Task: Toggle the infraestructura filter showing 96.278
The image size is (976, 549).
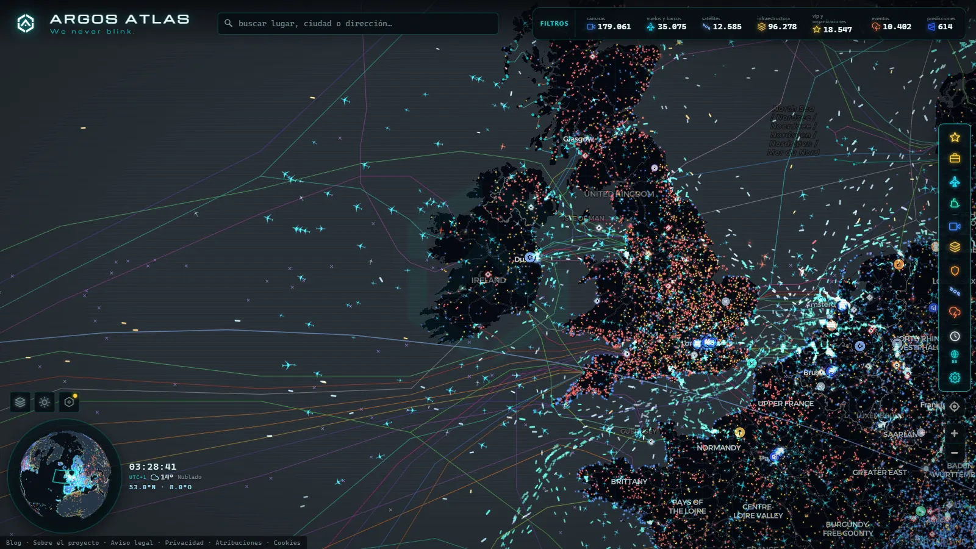Action: pyautogui.click(x=777, y=24)
